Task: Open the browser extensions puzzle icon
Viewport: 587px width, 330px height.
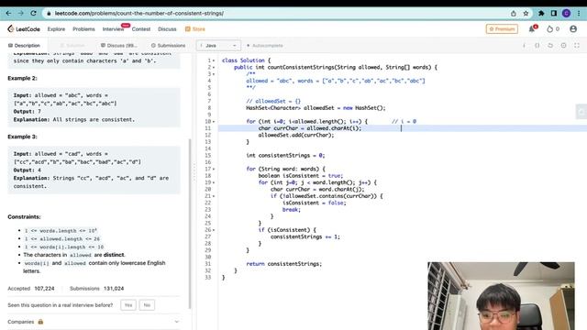Action: coord(541,13)
